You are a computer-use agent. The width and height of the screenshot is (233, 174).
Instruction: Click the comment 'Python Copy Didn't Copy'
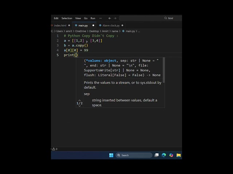point(91,36)
